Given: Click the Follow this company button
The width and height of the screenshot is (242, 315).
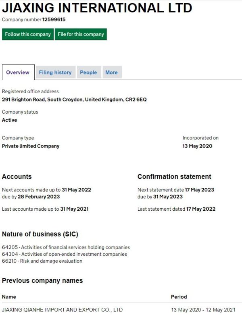Looking at the screenshot, I should click(x=28, y=34).
